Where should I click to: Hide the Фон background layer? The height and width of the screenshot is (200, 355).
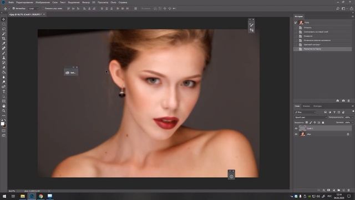click(296, 134)
